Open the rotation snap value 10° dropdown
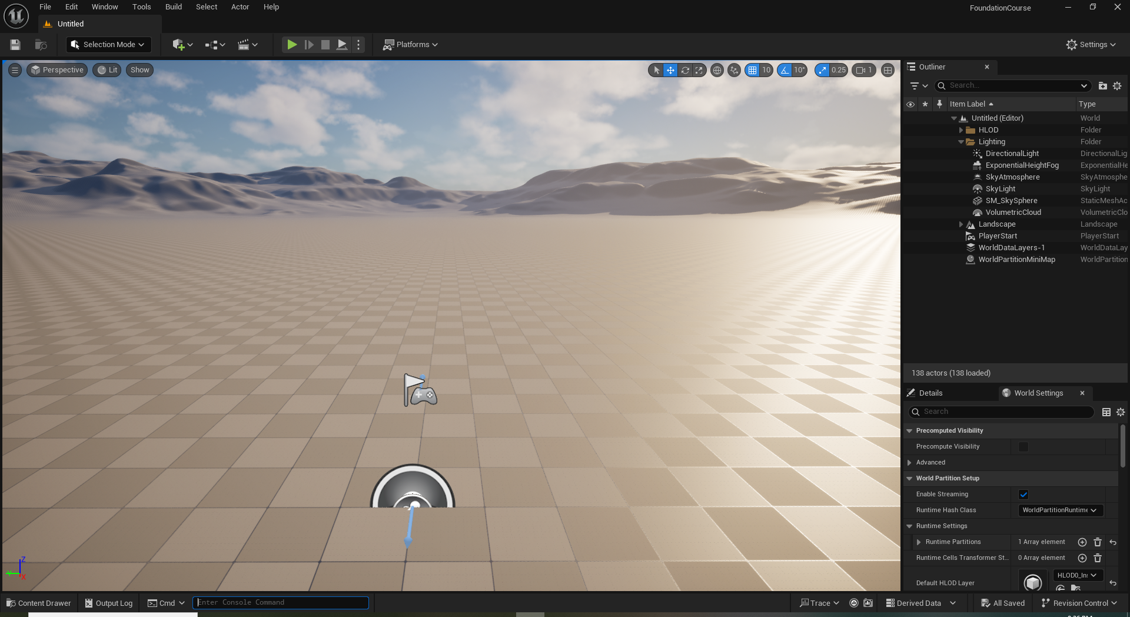The height and width of the screenshot is (617, 1130). [799, 70]
